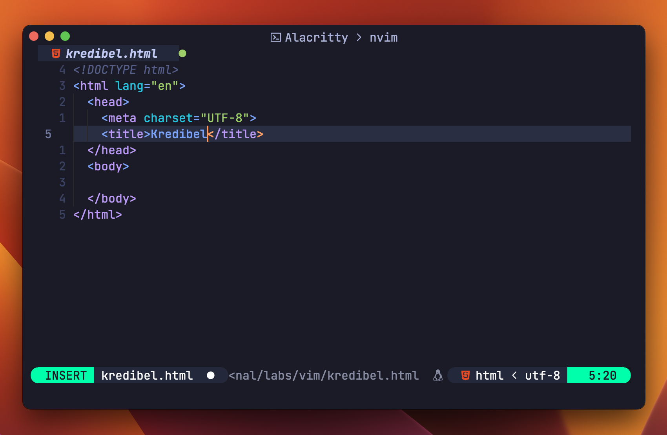Click the green modified dot on the buffer tab
Viewport: 667px width, 435px height.
tap(182, 53)
